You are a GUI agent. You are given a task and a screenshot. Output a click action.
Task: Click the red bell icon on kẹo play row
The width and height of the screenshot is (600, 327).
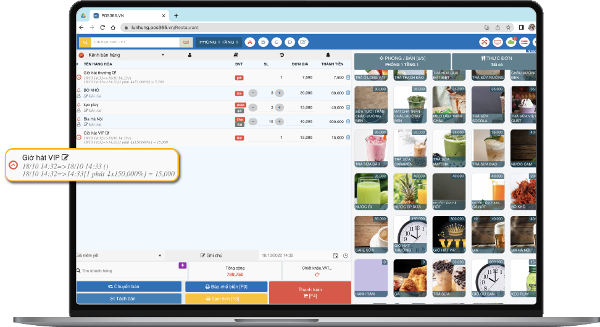click(79, 105)
